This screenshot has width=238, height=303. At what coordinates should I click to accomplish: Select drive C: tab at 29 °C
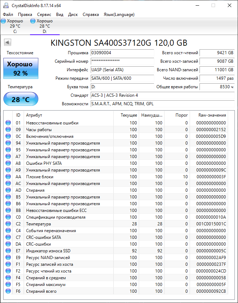point(15,26)
